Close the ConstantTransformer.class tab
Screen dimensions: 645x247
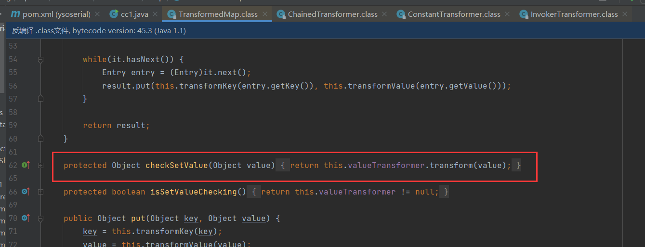tap(507, 14)
